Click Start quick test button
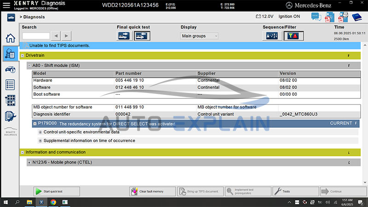The width and height of the screenshot is (368, 207). pos(57,191)
